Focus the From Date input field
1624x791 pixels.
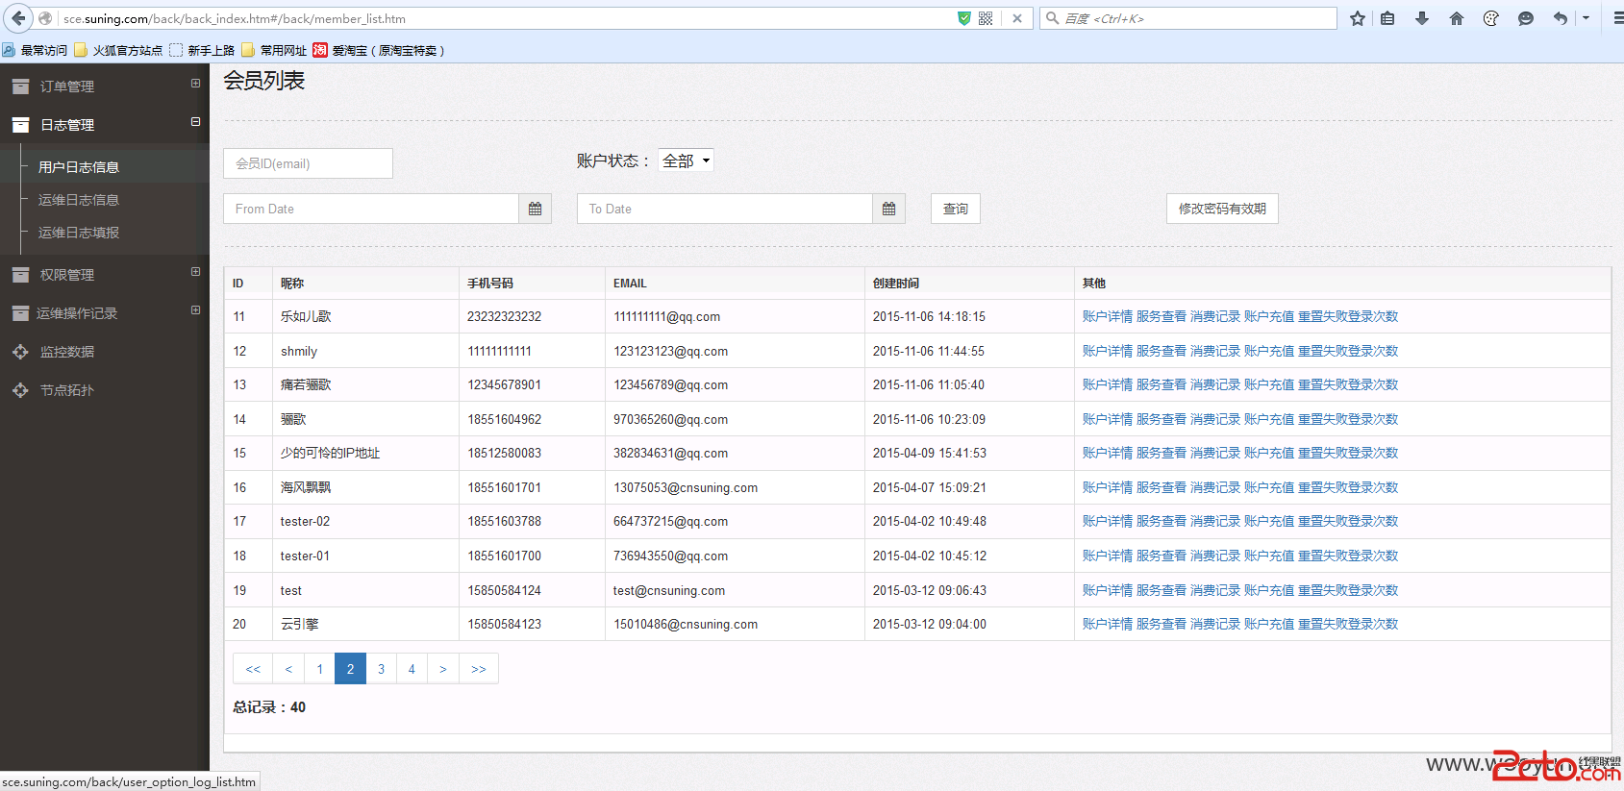pos(371,209)
